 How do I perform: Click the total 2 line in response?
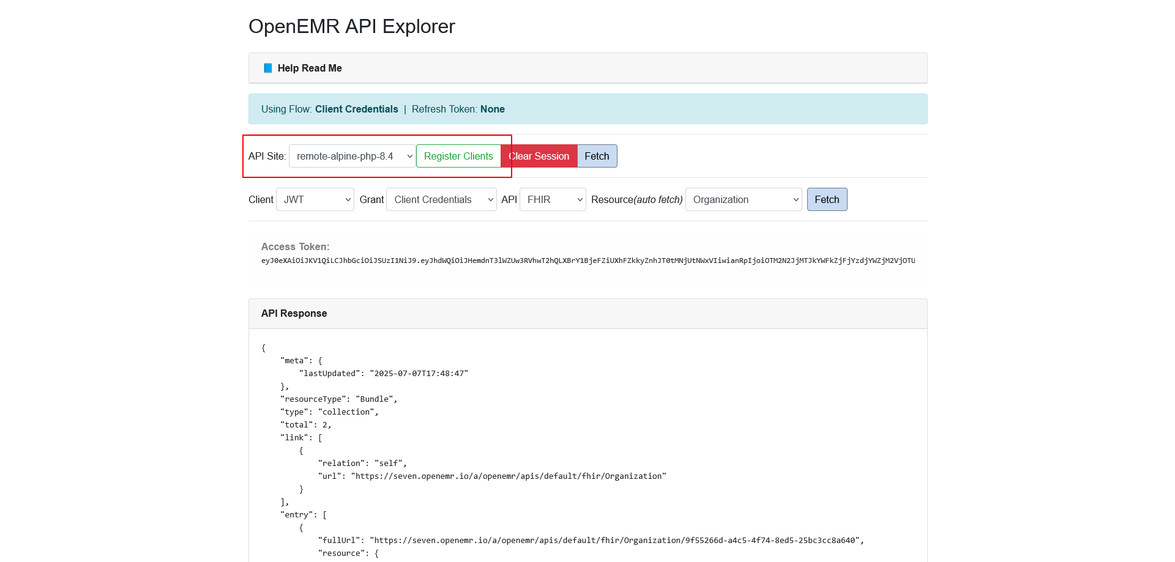[305, 425]
